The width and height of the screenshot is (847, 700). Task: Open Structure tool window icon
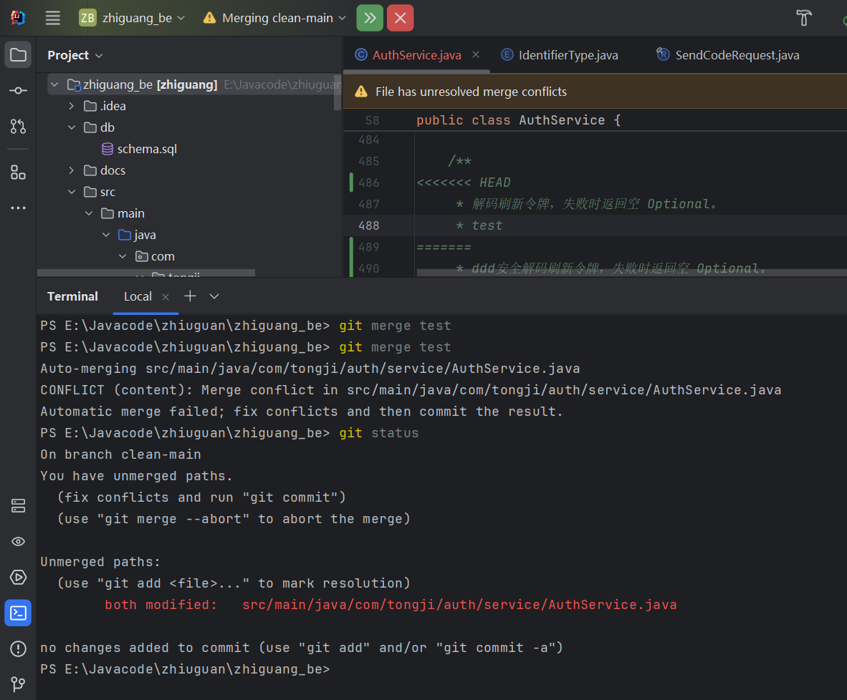[x=18, y=172]
